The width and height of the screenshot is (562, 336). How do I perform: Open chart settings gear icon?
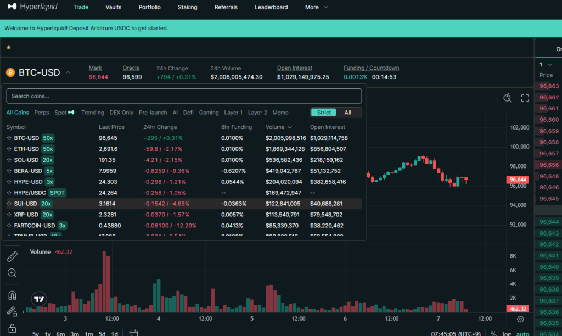(520, 319)
